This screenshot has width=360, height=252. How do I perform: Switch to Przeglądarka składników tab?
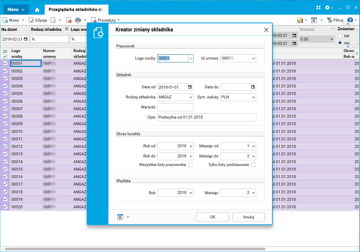76,9
